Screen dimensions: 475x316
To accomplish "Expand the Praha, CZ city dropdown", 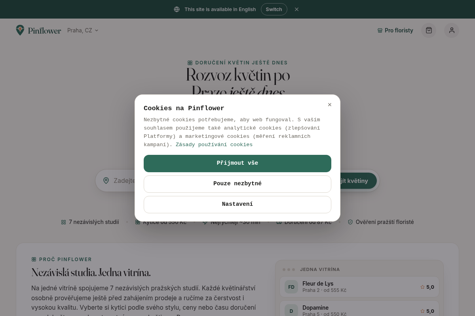I will (x=83, y=30).
